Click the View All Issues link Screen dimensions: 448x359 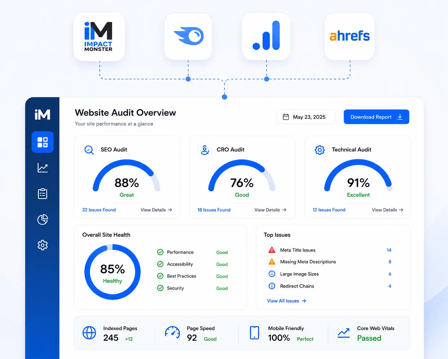tap(287, 301)
